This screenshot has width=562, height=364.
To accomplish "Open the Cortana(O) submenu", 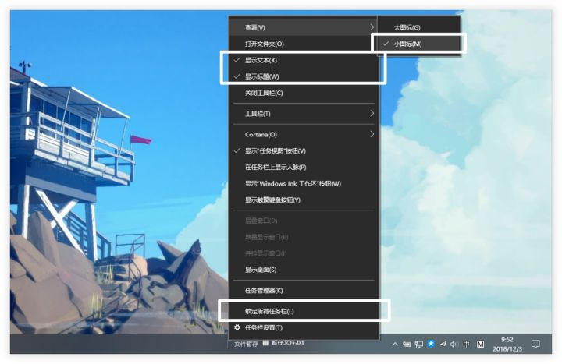I will [304, 134].
